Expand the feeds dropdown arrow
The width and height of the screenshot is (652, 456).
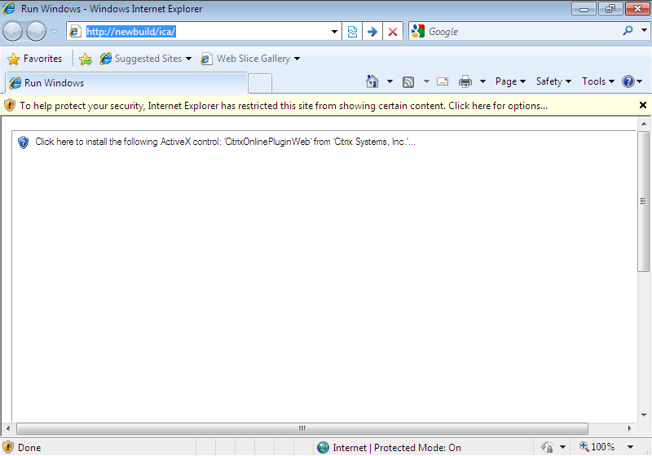[426, 81]
